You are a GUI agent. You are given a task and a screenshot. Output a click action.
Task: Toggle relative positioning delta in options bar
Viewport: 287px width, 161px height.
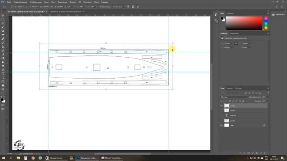pos(27,7)
